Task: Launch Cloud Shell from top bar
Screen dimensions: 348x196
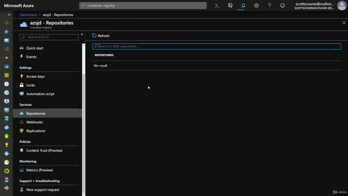Action: pyautogui.click(x=217, y=5)
